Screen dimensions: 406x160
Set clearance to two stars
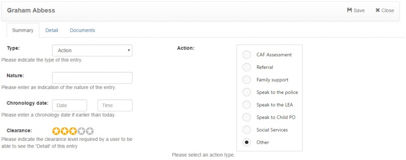coord(65,131)
